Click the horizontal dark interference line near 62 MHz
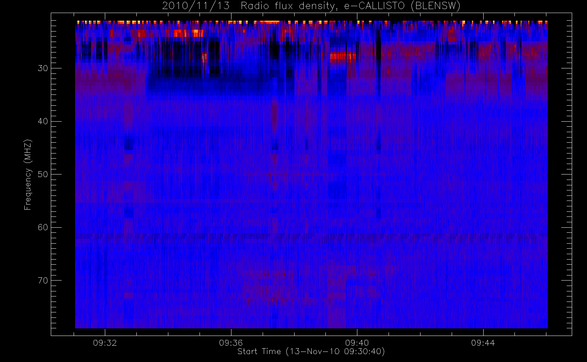The image size is (587, 362). [311, 236]
